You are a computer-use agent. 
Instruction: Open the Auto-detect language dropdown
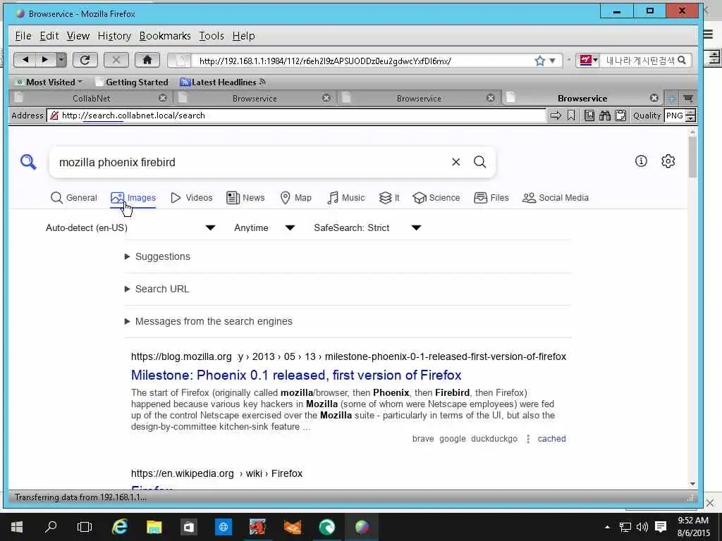tap(130, 228)
